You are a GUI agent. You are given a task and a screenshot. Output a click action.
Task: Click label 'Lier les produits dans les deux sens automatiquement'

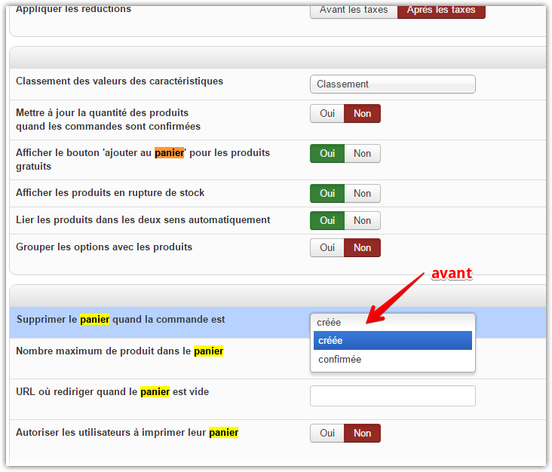coord(143,220)
